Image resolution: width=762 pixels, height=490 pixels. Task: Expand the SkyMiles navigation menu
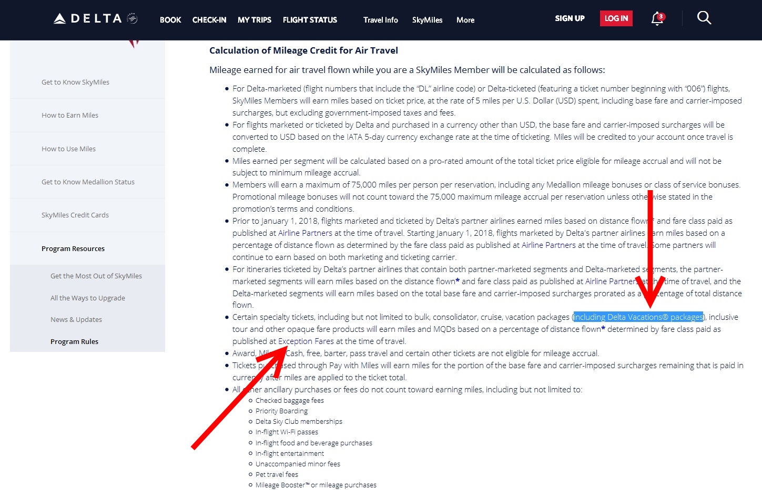coord(427,20)
